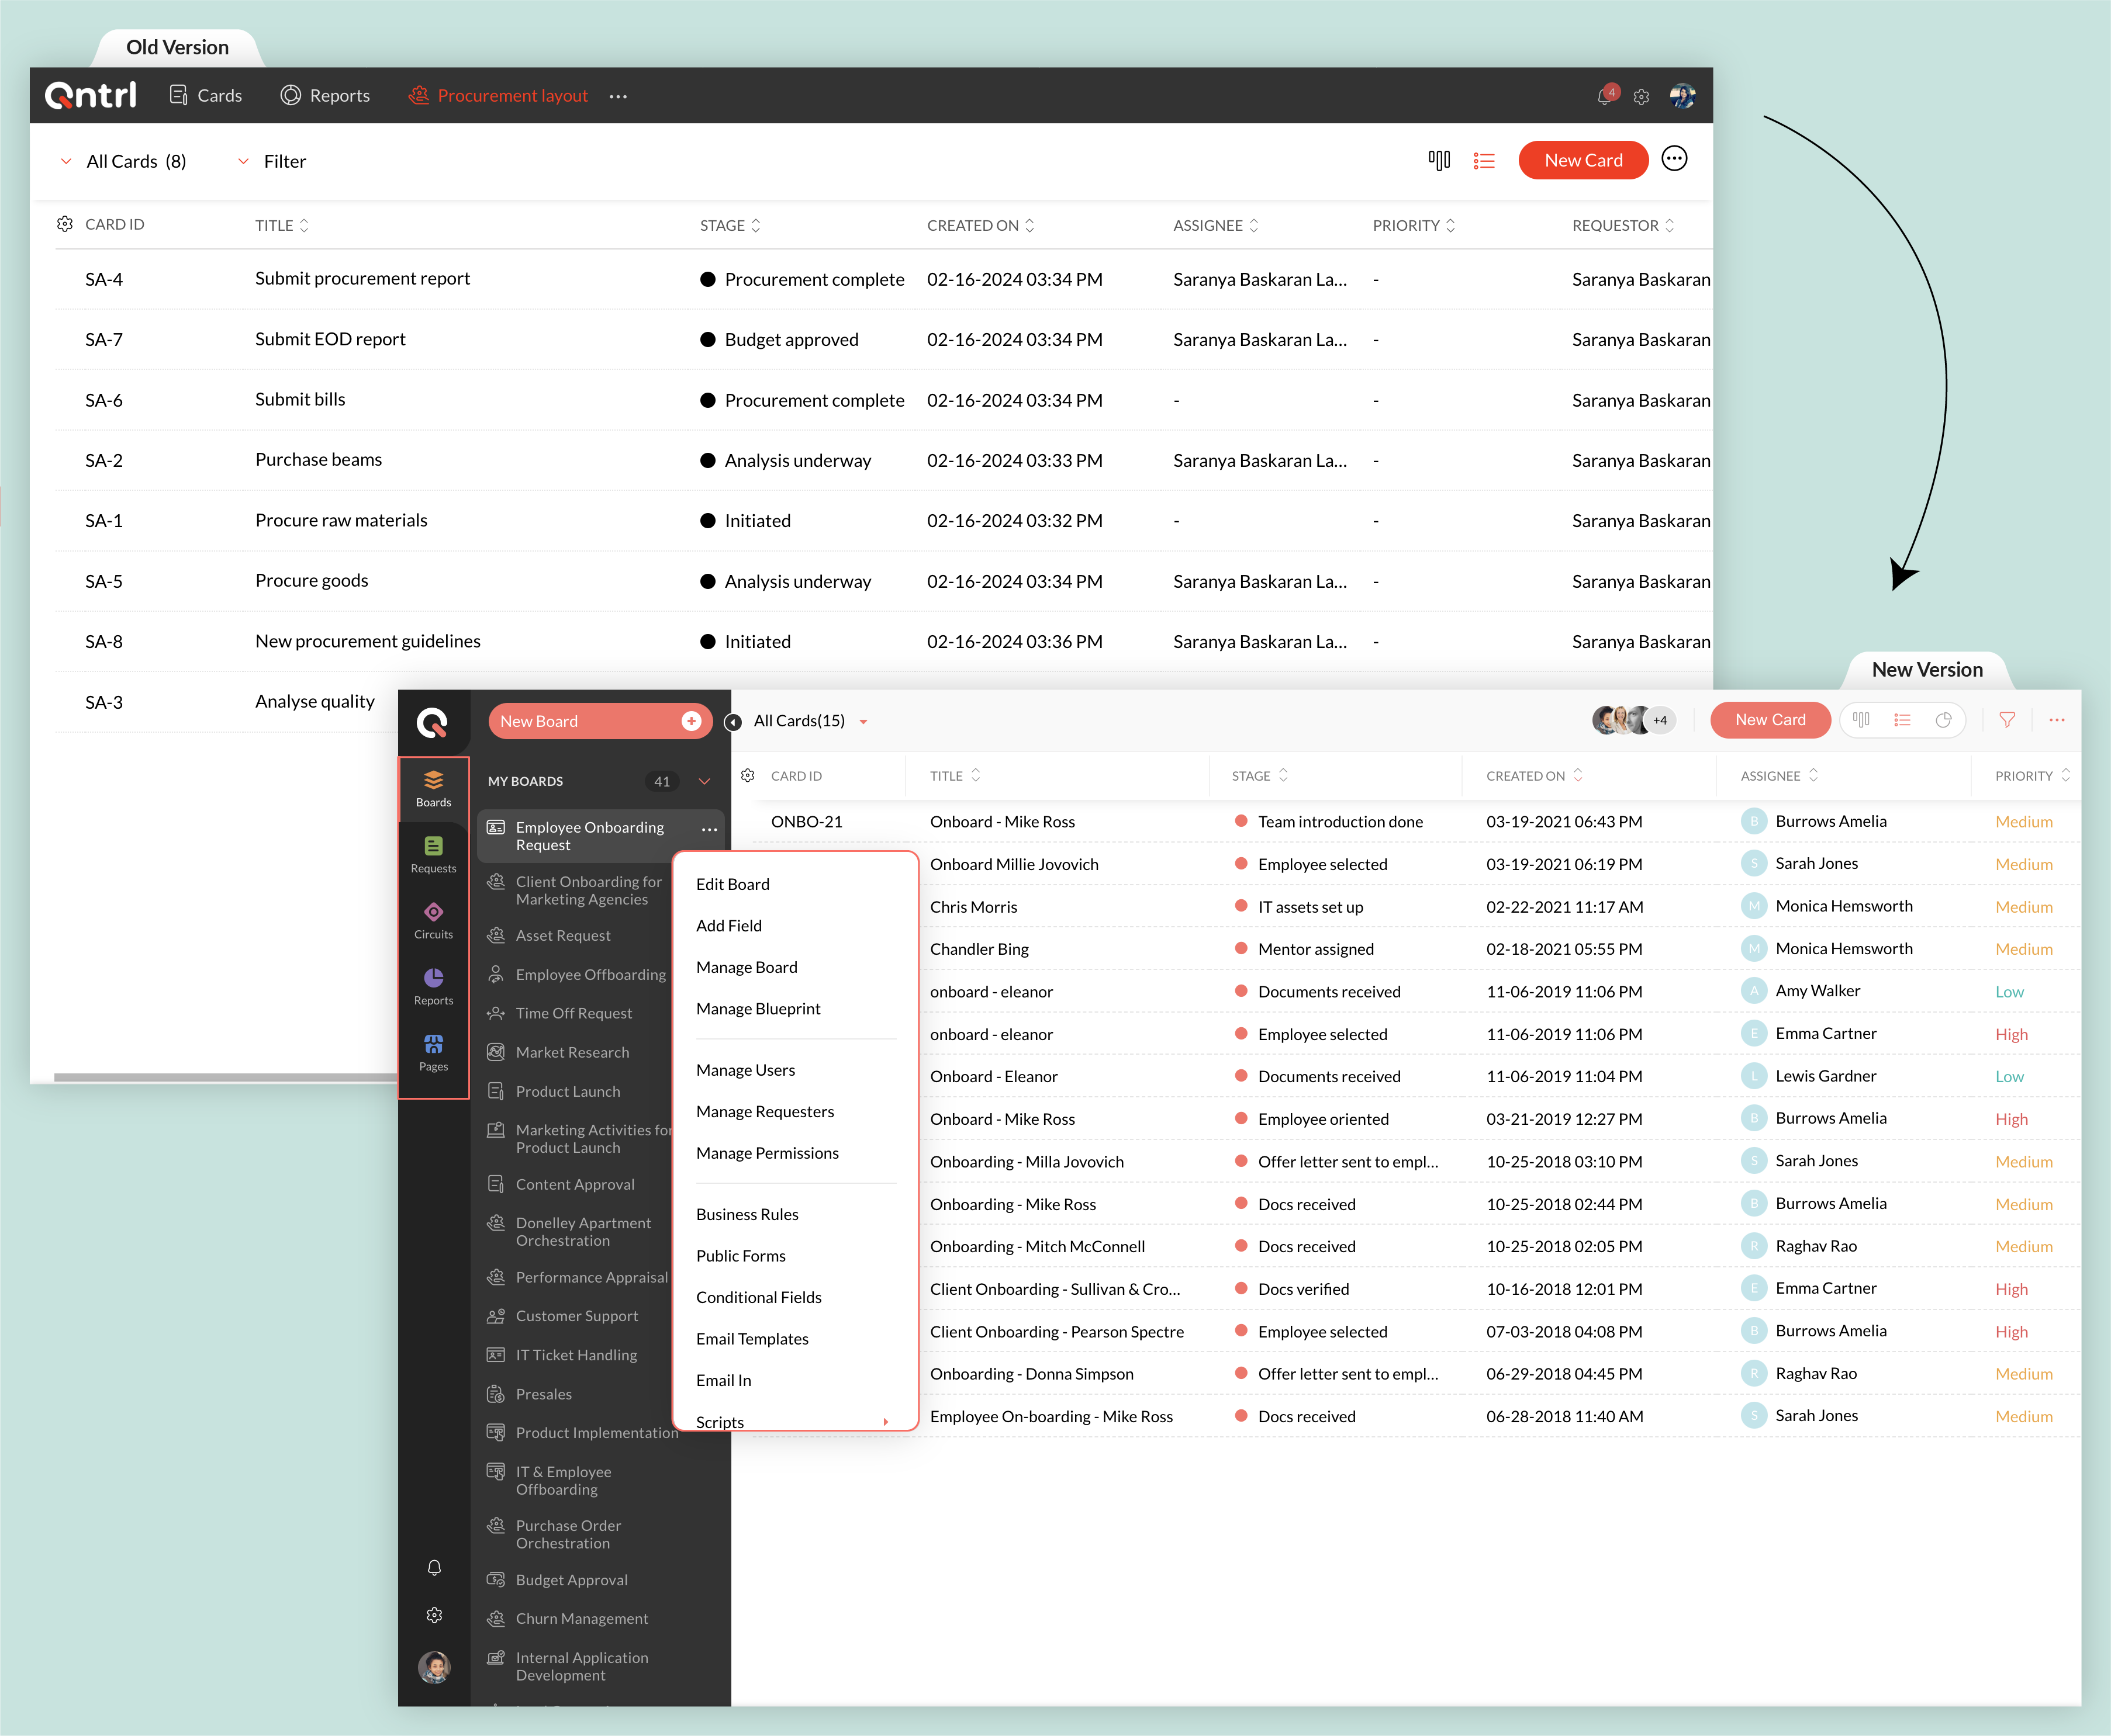Switch to kanban view in new version
Image resolution: width=2111 pixels, height=1736 pixels.
click(x=1861, y=720)
